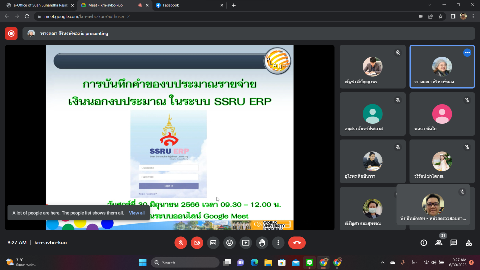The width and height of the screenshot is (480, 270).
Task: Open the activities panel icon
Action: click(469, 243)
